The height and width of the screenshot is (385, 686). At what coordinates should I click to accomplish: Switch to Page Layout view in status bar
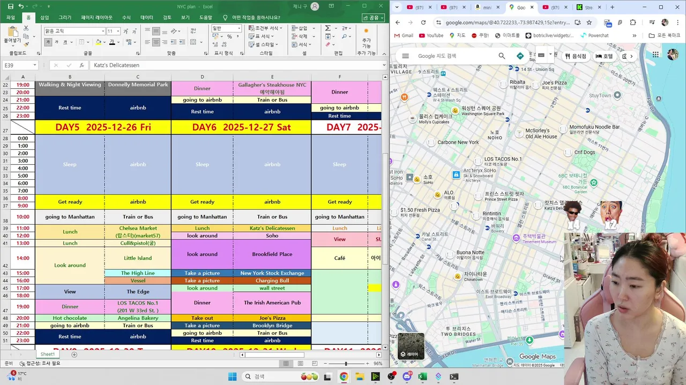pos(301,364)
